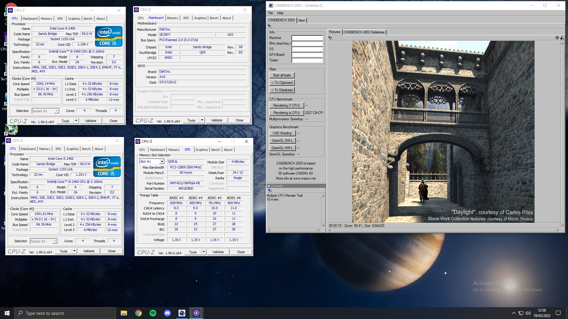The width and height of the screenshot is (568, 319).
Task: Open the Tools dropdown arrow in the CPU-Z SPD window
Action: tap(204, 252)
